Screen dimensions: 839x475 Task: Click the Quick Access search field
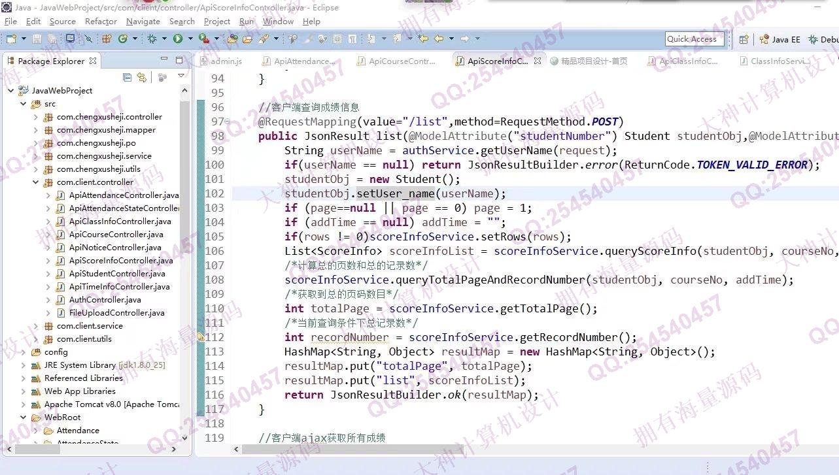pyautogui.click(x=695, y=39)
